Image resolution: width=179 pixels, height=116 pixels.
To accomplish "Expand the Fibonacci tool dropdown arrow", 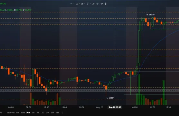I will click(x=85, y=4).
